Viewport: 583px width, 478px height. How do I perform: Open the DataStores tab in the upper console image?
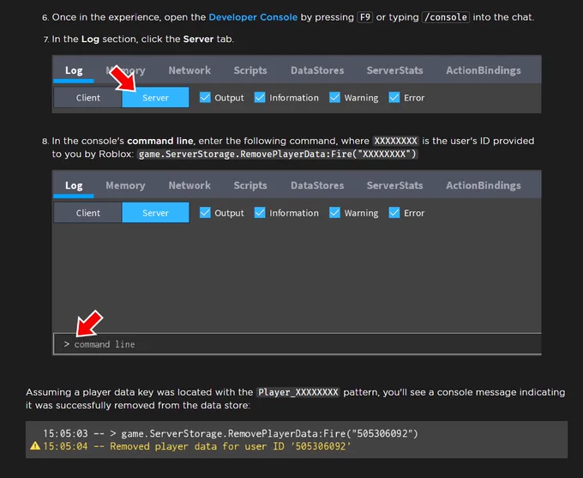(317, 70)
